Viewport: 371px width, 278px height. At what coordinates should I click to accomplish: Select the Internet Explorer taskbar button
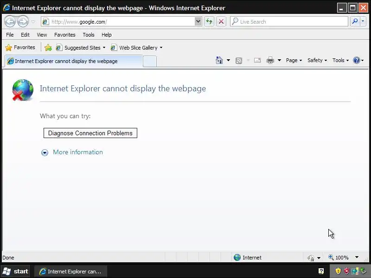click(71, 272)
